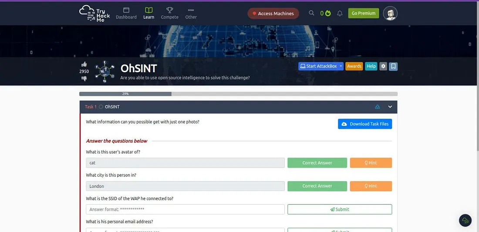Download Task Files
Screen dimensions: 479x232
(x=365, y=124)
